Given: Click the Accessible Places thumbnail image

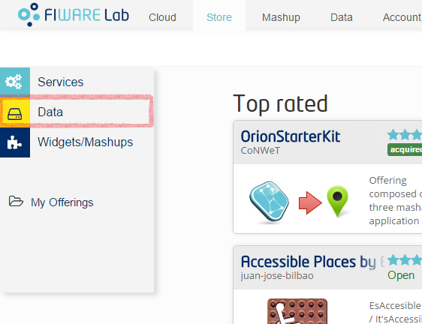Looking at the screenshot, I should point(297,311).
